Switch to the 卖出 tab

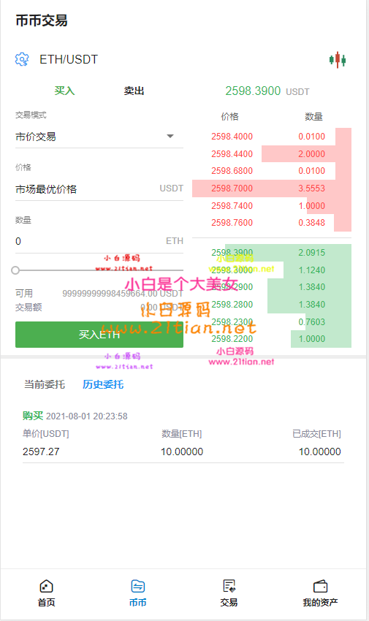134,91
